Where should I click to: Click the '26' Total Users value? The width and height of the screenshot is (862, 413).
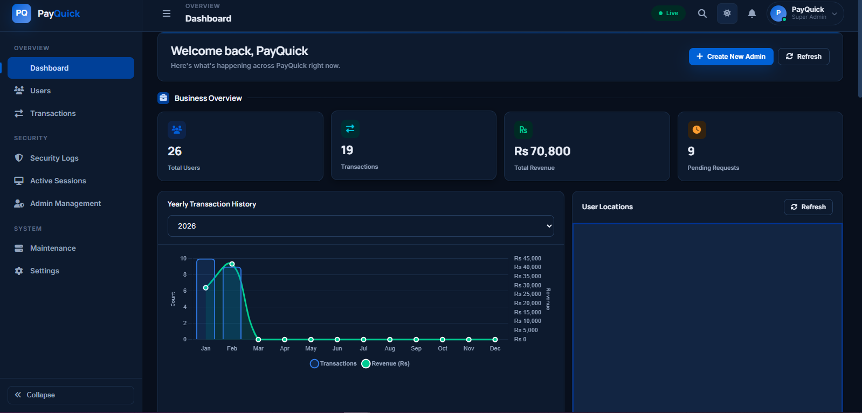175,151
